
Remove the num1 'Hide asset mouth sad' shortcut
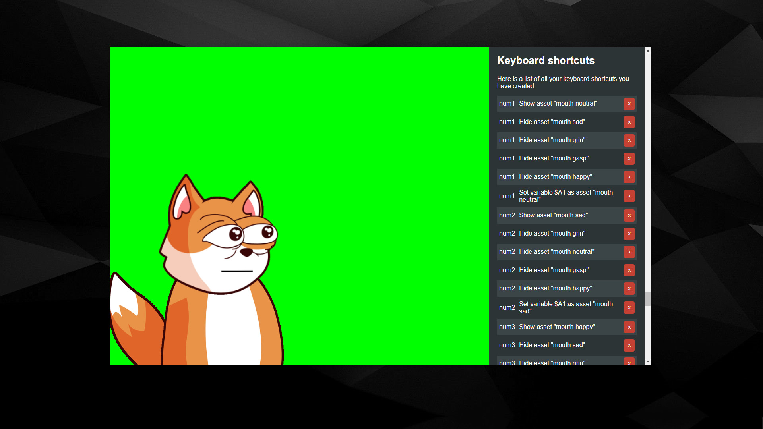[x=629, y=122]
